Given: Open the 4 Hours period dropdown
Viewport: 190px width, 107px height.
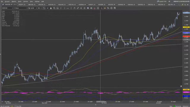Looking at the screenshot, I should pos(21,8).
